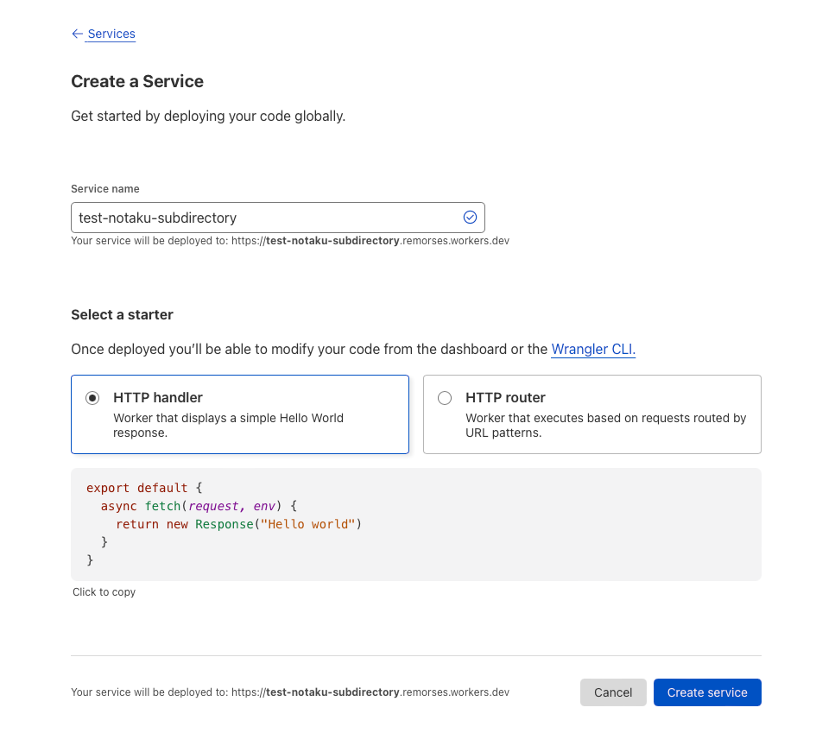Click the back arrow icon beside Services

point(77,34)
